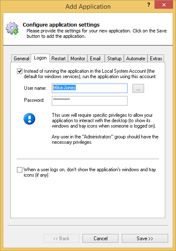Screen dimensions: 176x251
Task: Open the Startup tab
Action: pos(114,59)
